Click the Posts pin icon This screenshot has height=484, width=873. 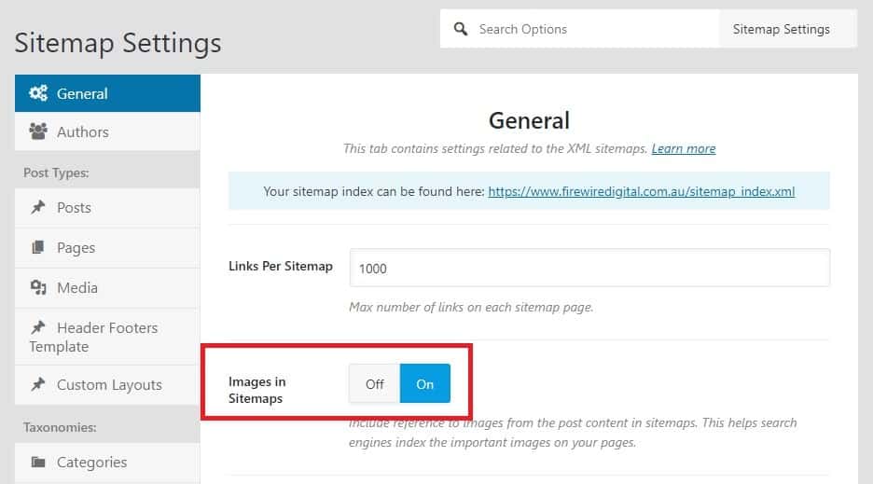(x=38, y=207)
